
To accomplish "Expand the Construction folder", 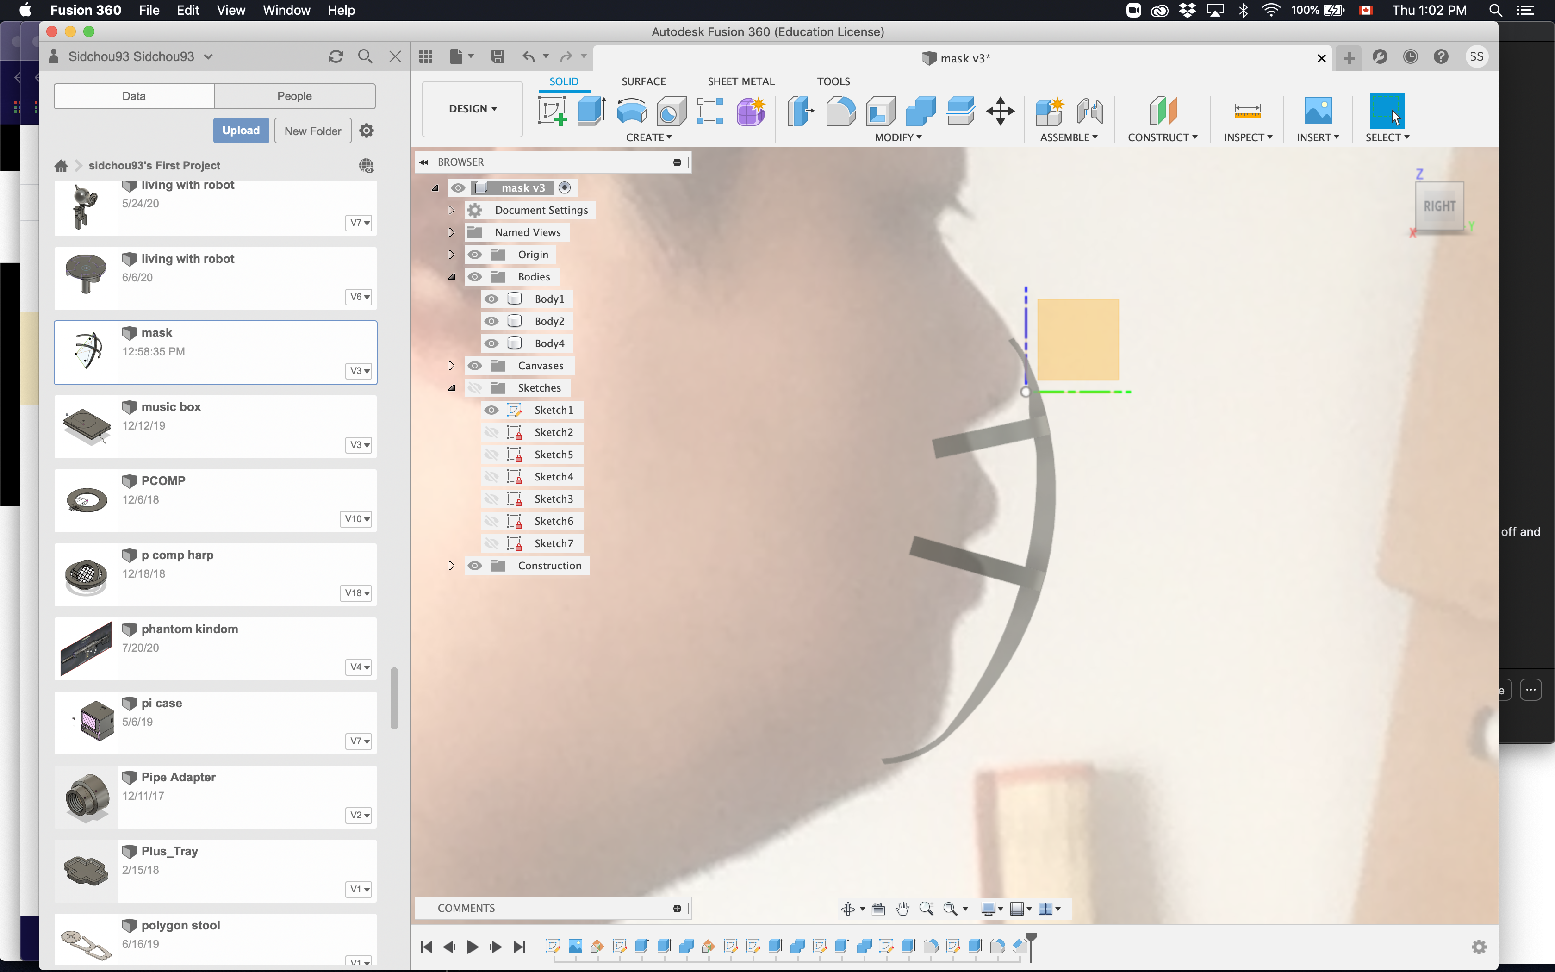I will pyautogui.click(x=451, y=566).
